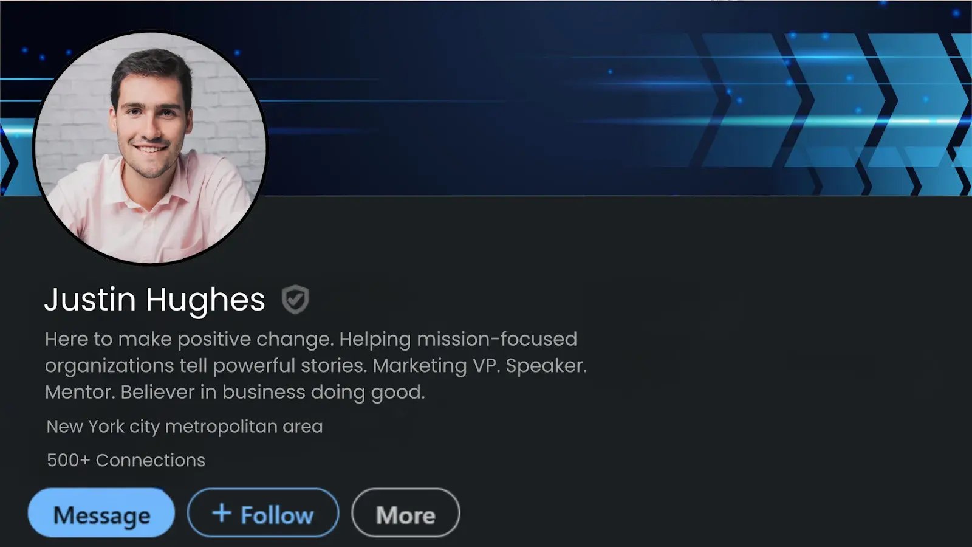The image size is (972, 547).
Task: Select the New York city metropolitan area location
Action: tap(184, 427)
